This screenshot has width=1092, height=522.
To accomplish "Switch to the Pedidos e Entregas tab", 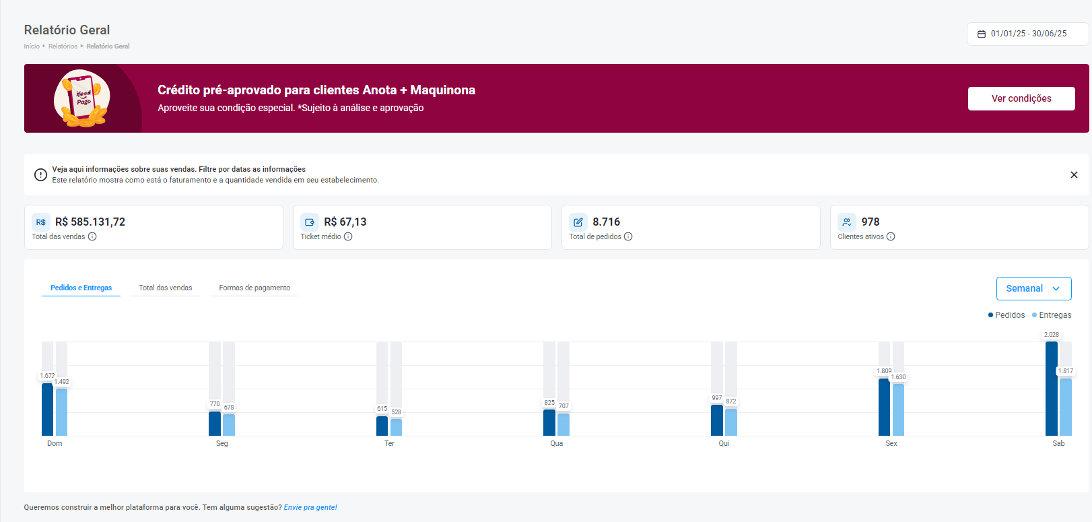I will 81,288.
